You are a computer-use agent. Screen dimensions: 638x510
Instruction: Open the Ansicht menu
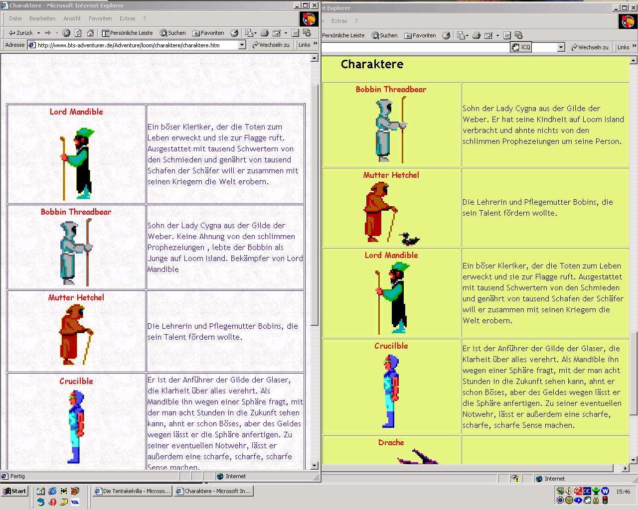(x=72, y=18)
